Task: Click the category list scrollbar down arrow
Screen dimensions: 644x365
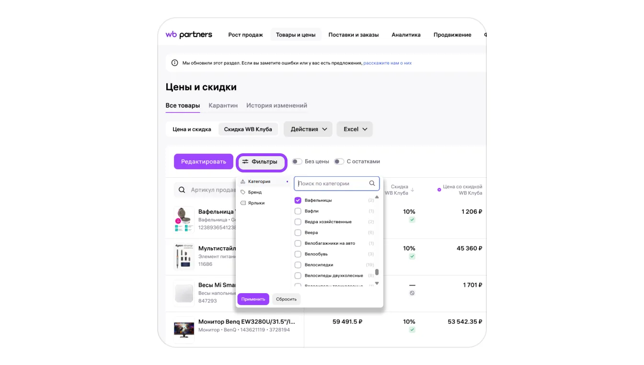Action: point(377,284)
